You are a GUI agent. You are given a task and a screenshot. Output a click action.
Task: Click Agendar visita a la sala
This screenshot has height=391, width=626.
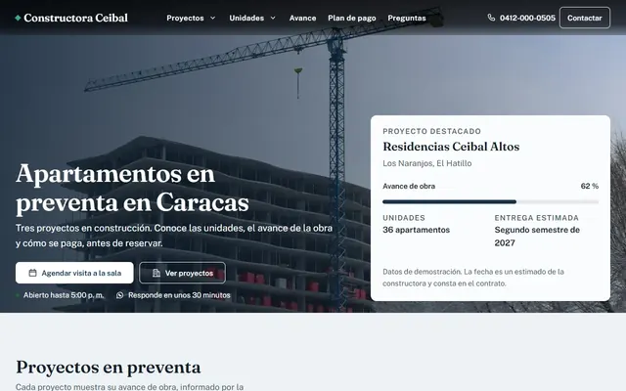pos(74,273)
